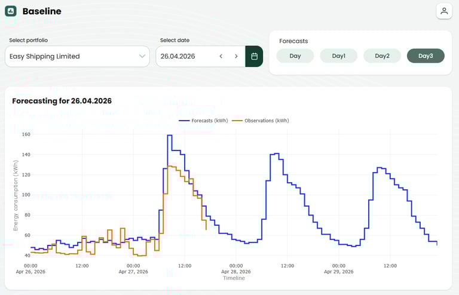Screen dimensions: 459x295
Task: Click the Baseline app title
Action: point(42,11)
